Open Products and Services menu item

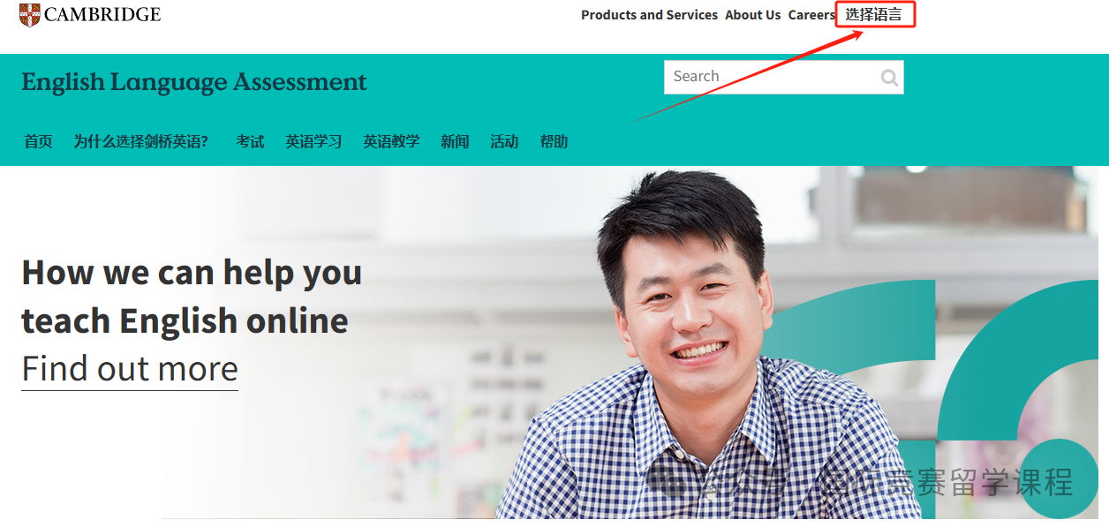(649, 15)
